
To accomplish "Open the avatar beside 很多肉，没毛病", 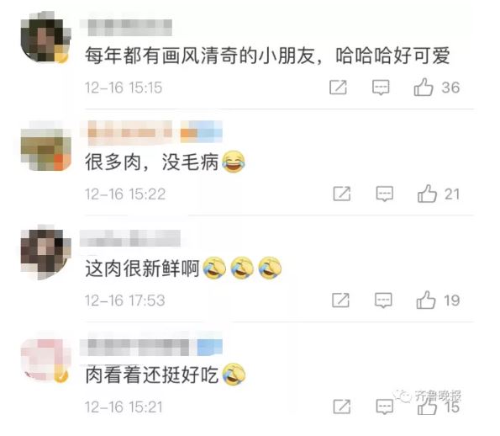I will click(46, 146).
